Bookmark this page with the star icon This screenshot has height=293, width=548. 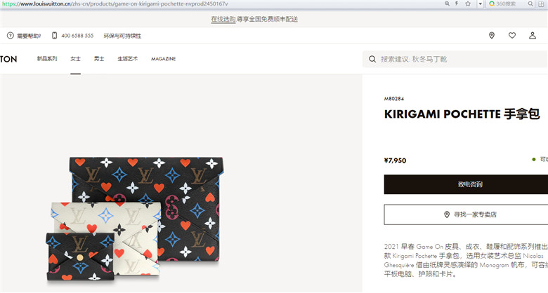(x=468, y=4)
